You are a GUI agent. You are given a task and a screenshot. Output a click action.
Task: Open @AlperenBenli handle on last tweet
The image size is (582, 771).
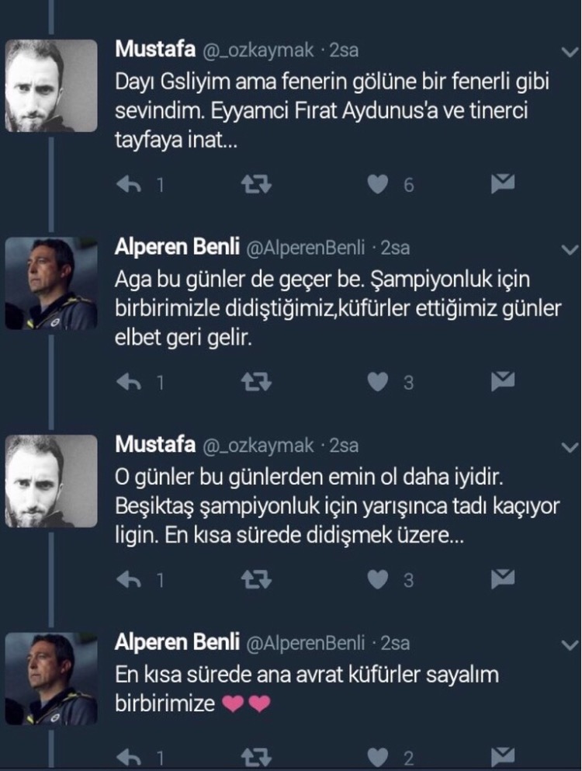[x=305, y=643]
